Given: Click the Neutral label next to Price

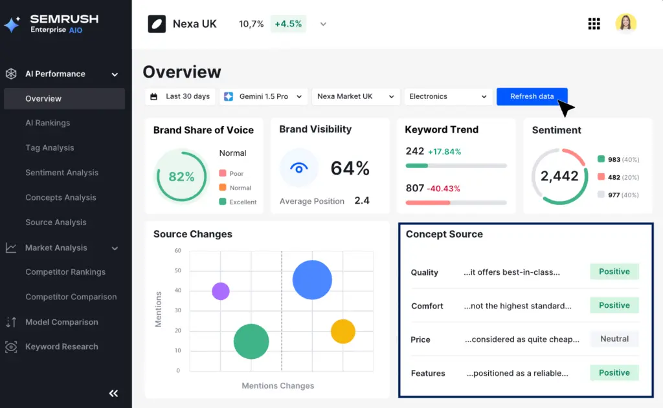Looking at the screenshot, I should pos(614,339).
